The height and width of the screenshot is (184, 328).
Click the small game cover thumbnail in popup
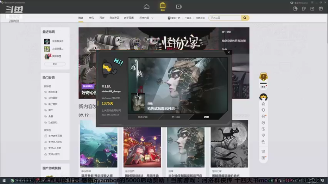138,102
